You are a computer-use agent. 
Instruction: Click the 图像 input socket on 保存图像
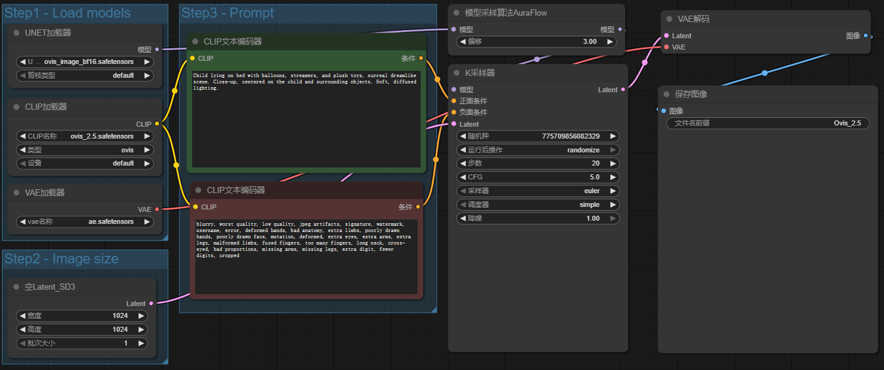664,111
